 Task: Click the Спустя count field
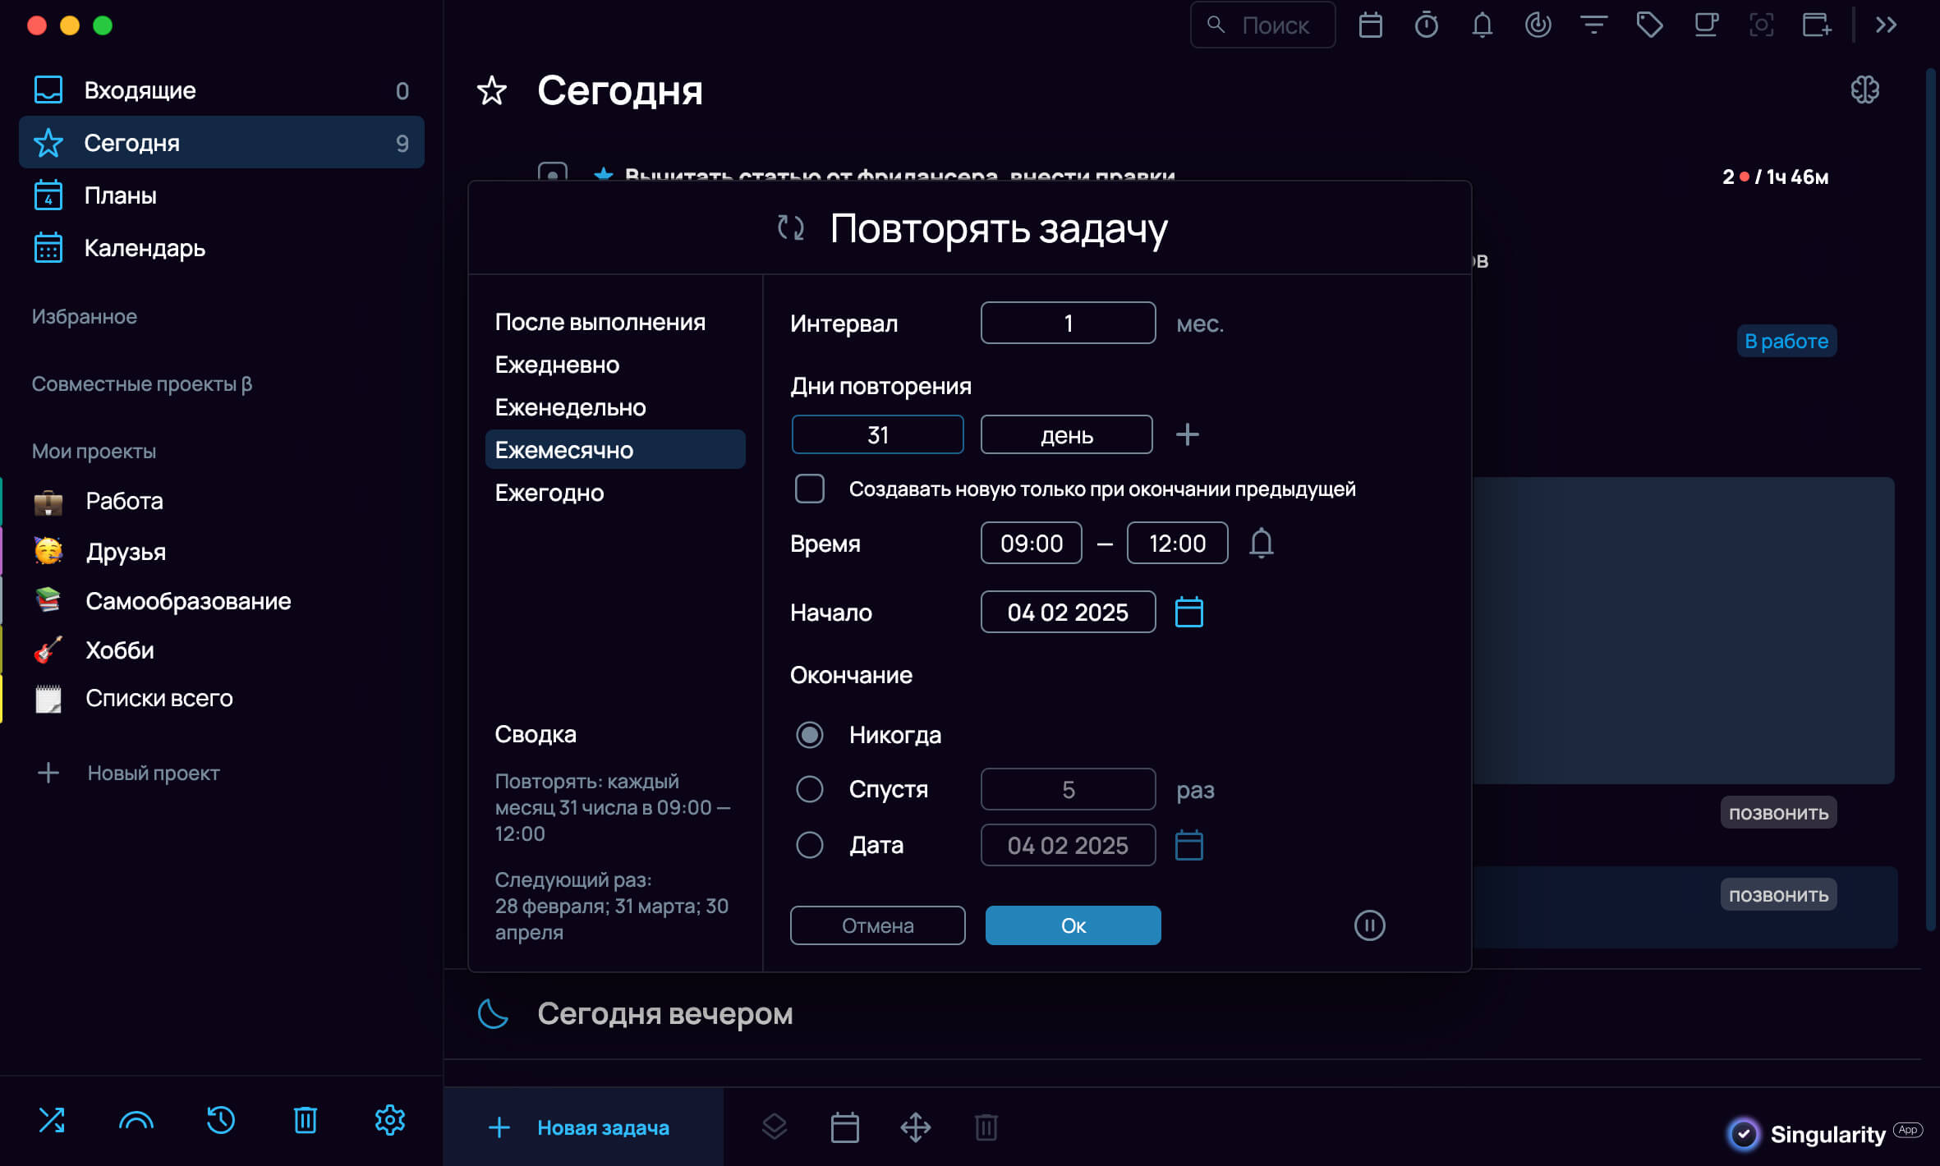coord(1068,789)
